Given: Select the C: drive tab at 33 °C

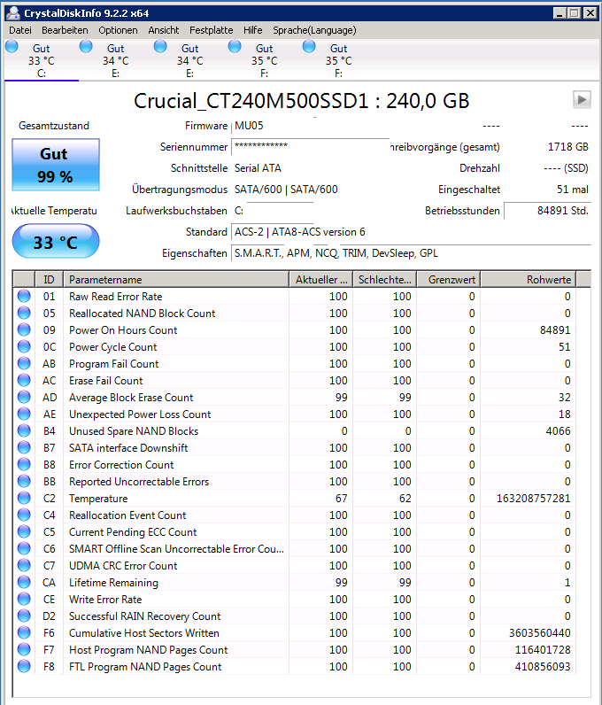Looking at the screenshot, I should [42, 60].
